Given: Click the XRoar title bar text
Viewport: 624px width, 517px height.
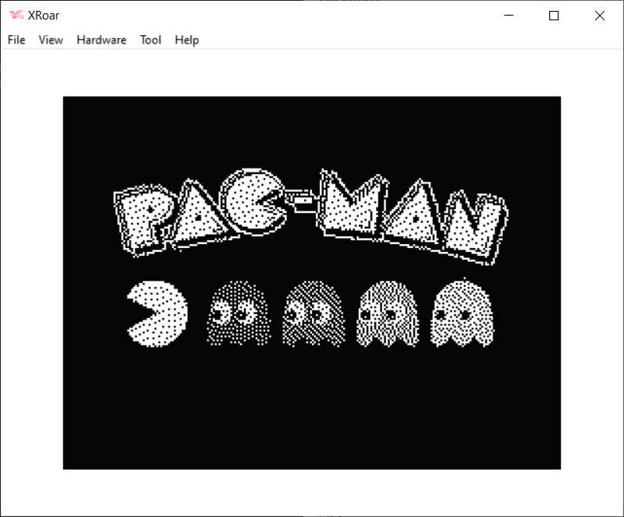Looking at the screenshot, I should coord(43,14).
